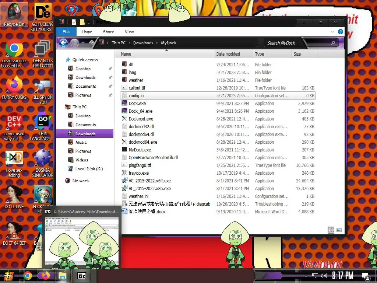Show the clock and calendar flyout
Image resolution: width=377 pixels, height=283 pixels.
[x=343, y=276]
